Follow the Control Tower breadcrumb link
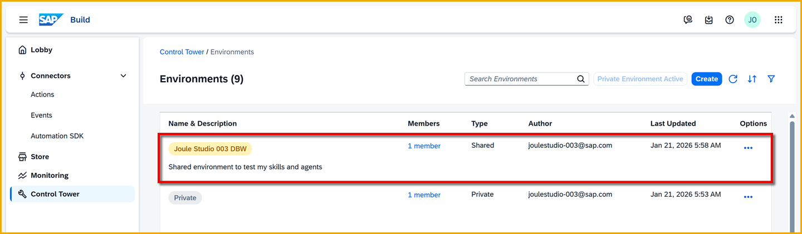Viewport: 802px width, 234px height. coord(182,52)
